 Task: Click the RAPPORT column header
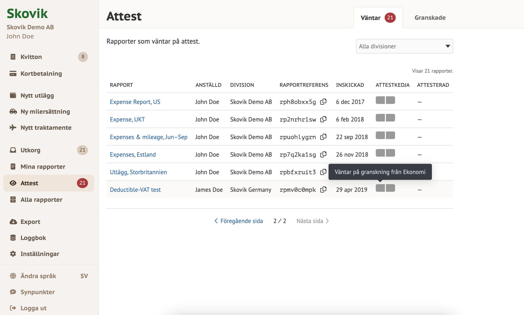click(x=121, y=85)
